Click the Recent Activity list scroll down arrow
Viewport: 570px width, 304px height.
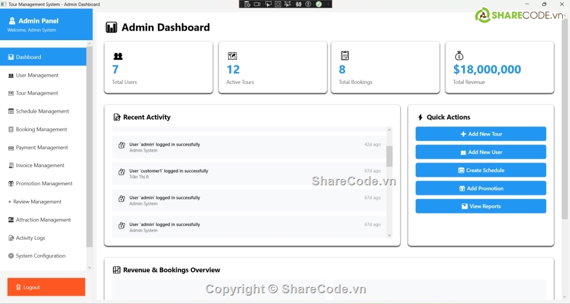[x=389, y=235]
